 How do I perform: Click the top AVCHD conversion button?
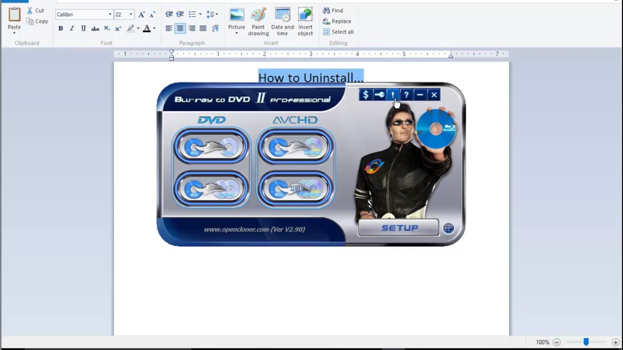[x=295, y=146]
